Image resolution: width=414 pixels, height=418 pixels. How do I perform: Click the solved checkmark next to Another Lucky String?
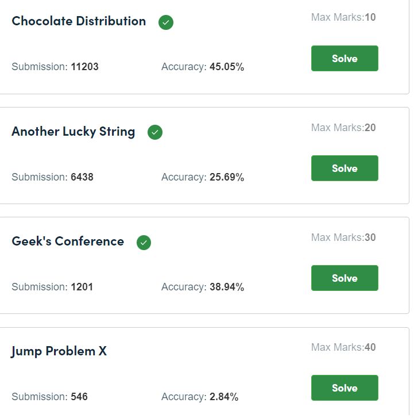pyautogui.click(x=155, y=132)
